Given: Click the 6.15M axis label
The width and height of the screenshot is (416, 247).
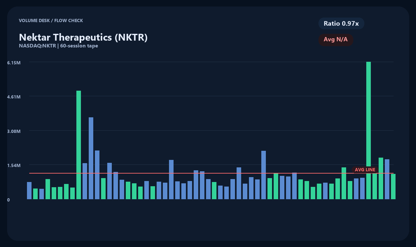Looking at the screenshot, I should pos(14,62).
